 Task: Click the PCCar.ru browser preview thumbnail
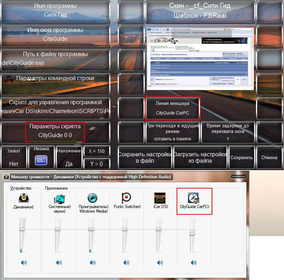(200, 58)
